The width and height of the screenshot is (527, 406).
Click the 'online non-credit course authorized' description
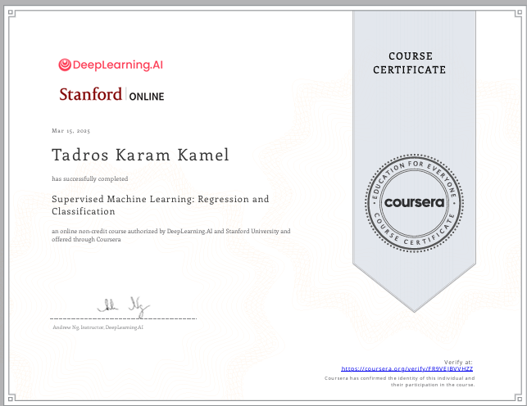click(171, 235)
